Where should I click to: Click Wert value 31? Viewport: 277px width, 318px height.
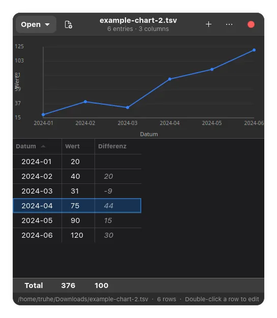pyautogui.click(x=75, y=191)
